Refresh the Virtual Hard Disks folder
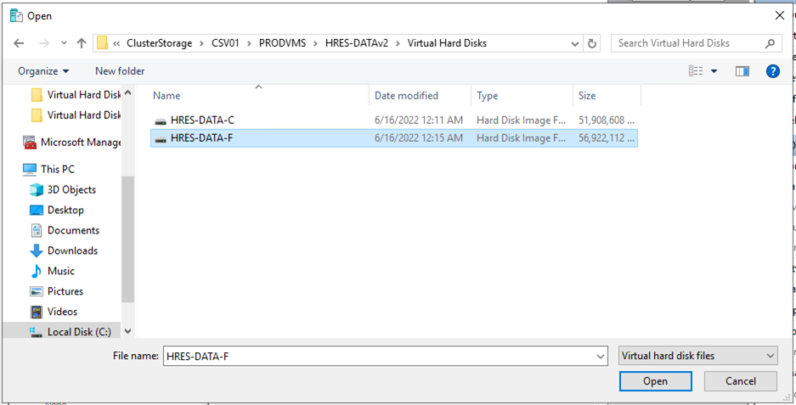796x405 pixels. (x=592, y=43)
